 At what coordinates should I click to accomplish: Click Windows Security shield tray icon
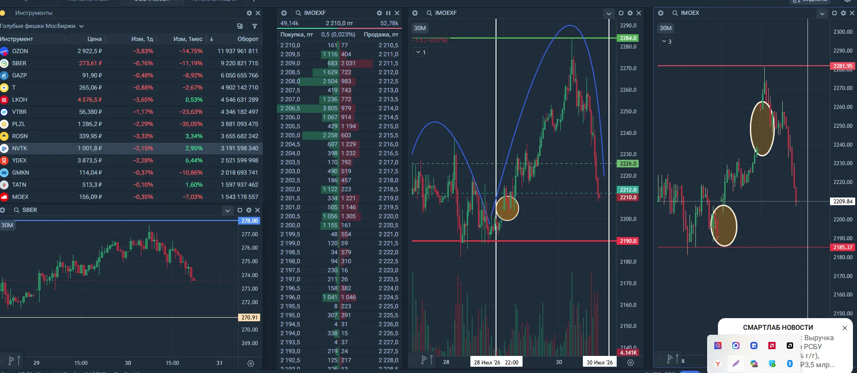click(x=772, y=364)
